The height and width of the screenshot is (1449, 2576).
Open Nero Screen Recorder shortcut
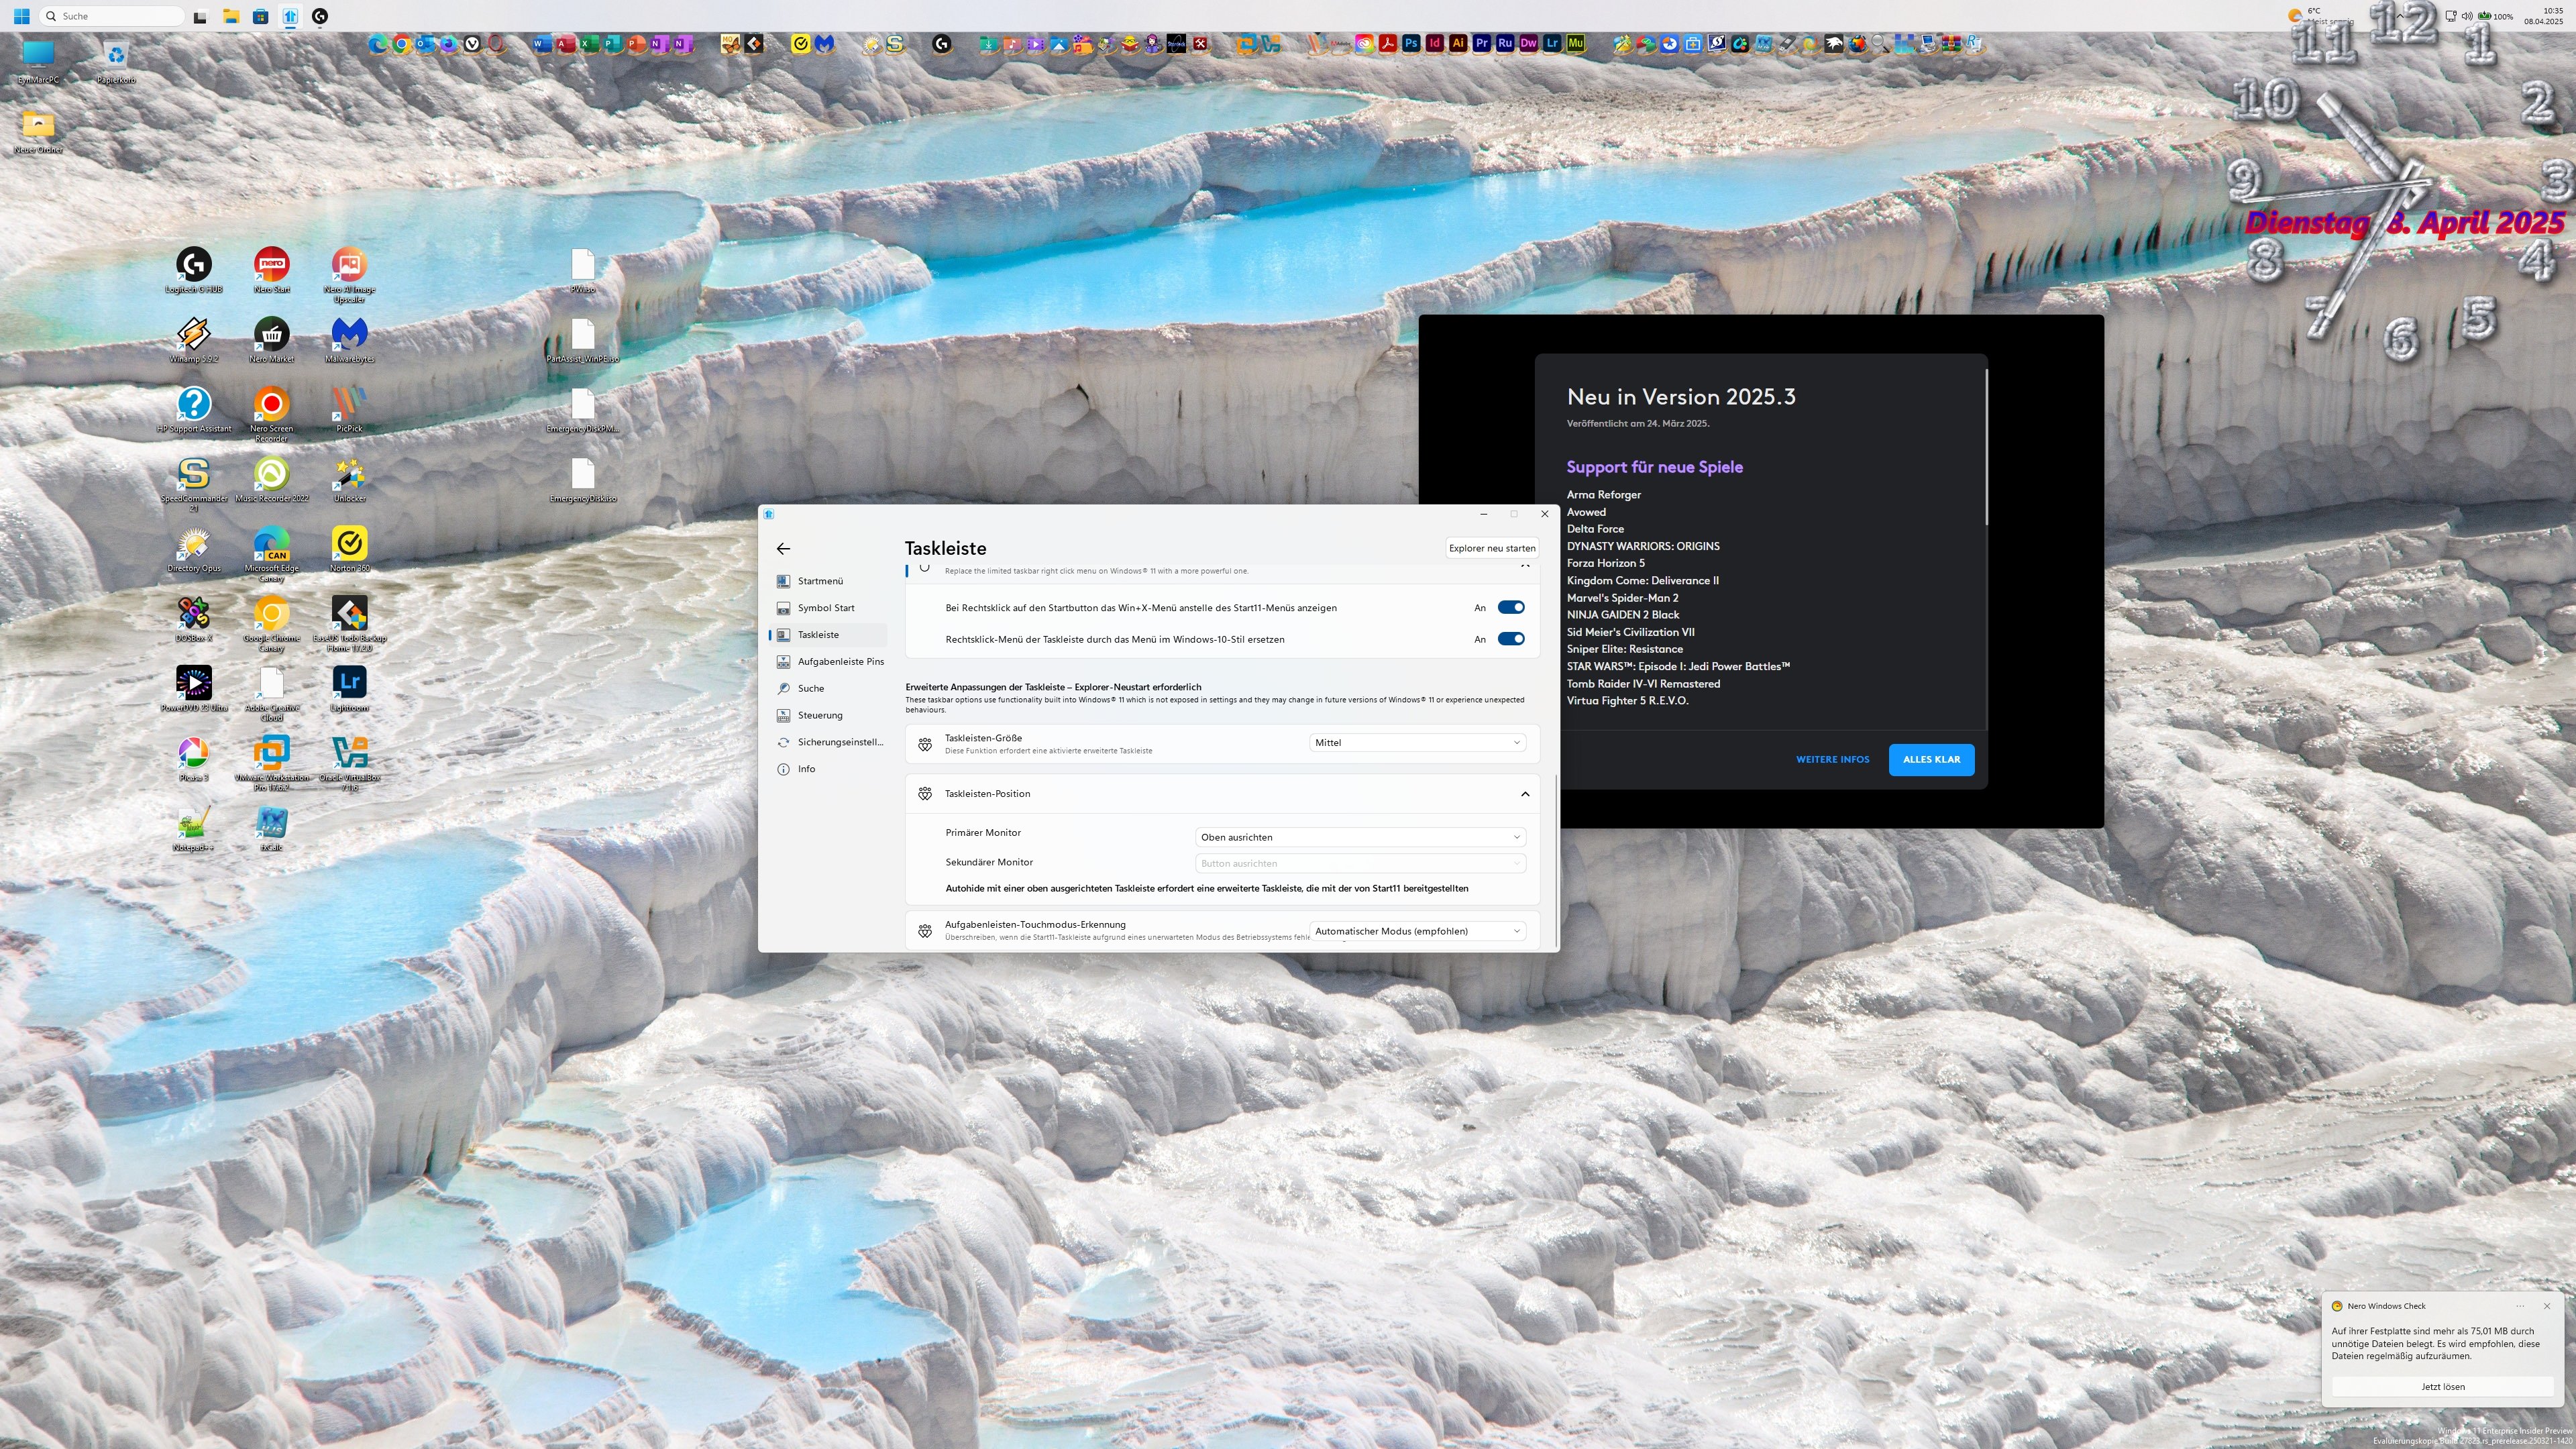(271, 405)
